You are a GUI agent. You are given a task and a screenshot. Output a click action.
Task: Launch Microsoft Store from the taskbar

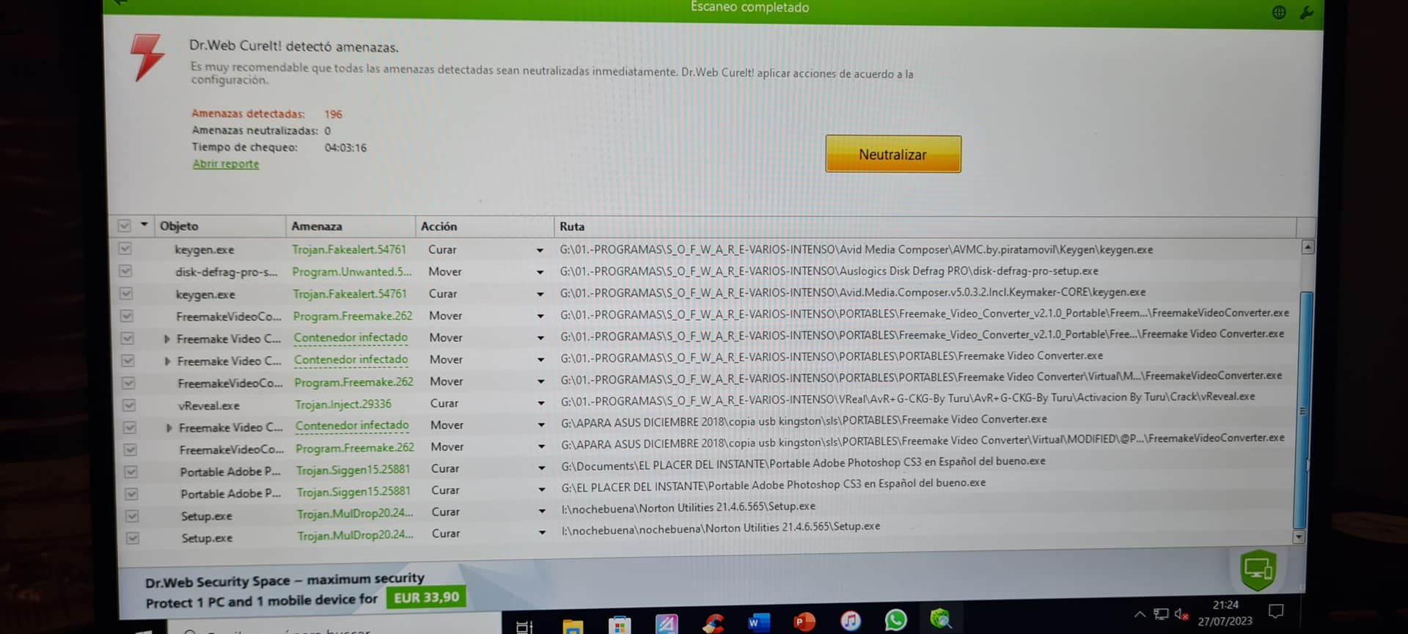click(x=620, y=625)
